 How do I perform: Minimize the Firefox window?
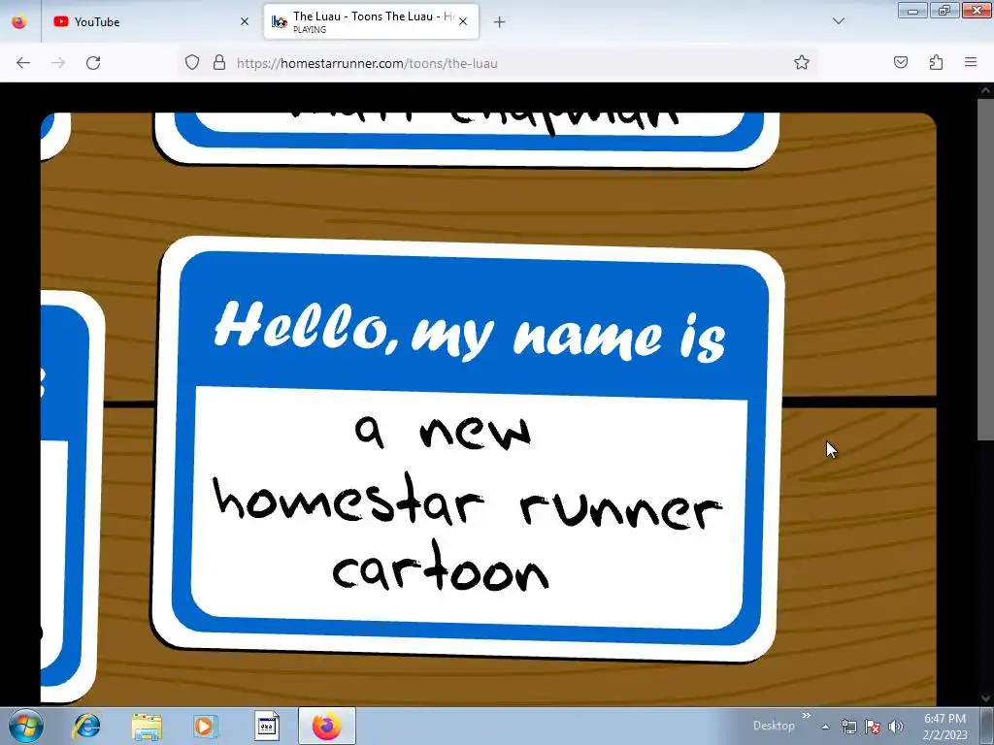coord(912,11)
